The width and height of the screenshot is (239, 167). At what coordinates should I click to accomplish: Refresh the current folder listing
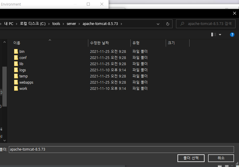(x=168, y=24)
